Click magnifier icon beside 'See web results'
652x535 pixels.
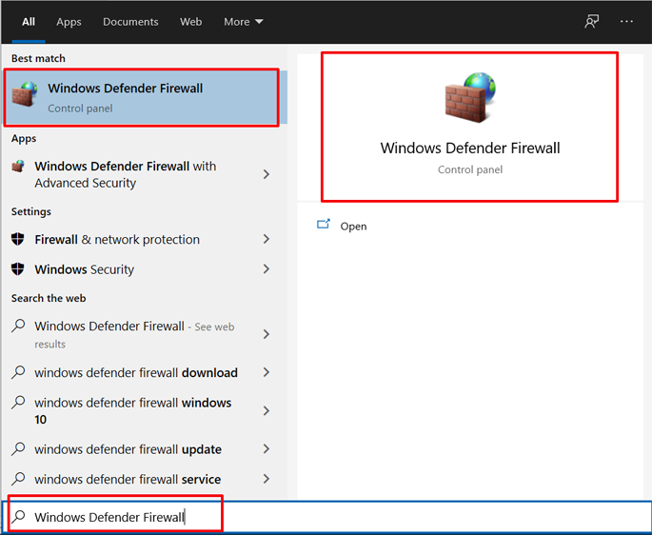click(18, 326)
